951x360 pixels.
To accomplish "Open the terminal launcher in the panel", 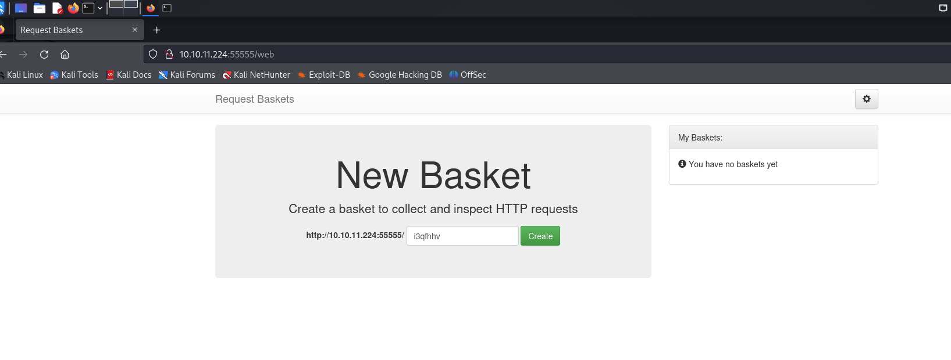I will click(88, 8).
